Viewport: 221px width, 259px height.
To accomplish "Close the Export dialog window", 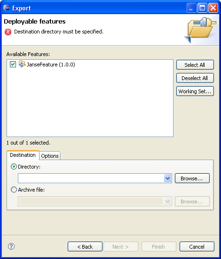I will [x=213, y=8].
